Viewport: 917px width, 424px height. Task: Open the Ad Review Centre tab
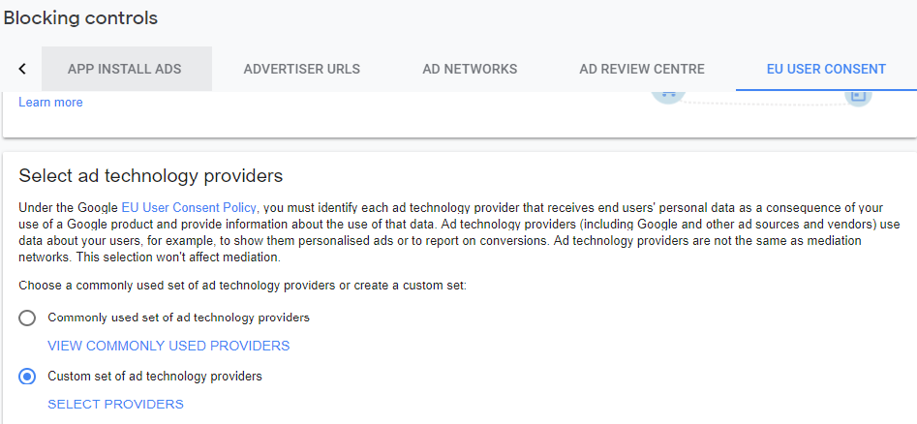coord(642,69)
